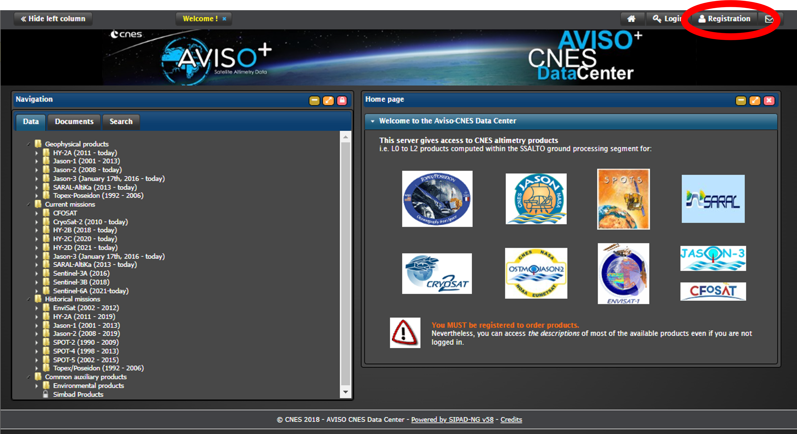This screenshot has height=434, width=797.
Task: Click the navigation tree scrollbar track
Action: [345, 264]
